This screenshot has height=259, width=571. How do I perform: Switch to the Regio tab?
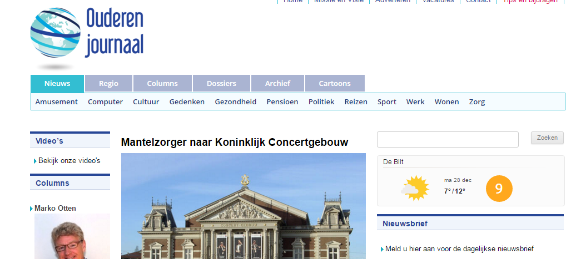point(108,84)
